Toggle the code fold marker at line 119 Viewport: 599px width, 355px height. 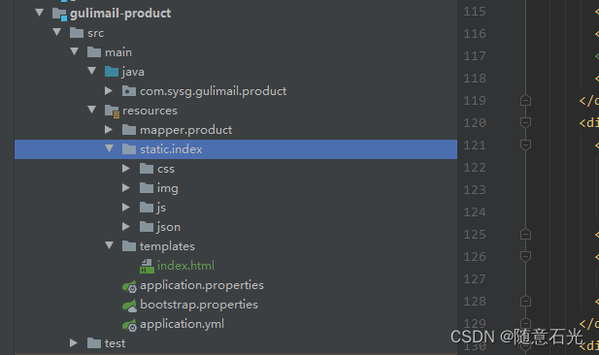(x=525, y=101)
